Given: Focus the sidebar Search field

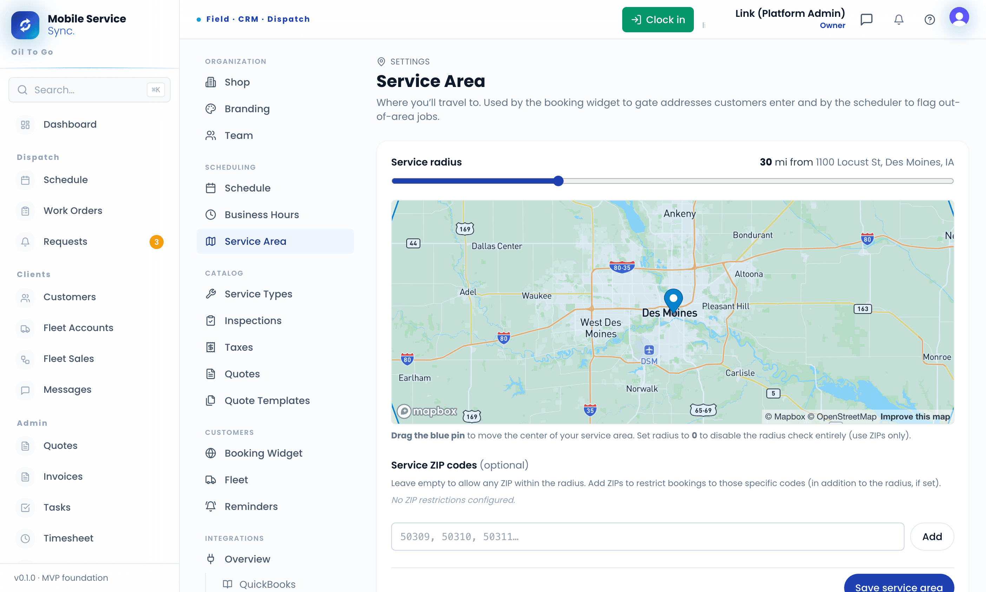Looking at the screenshot, I should point(90,90).
